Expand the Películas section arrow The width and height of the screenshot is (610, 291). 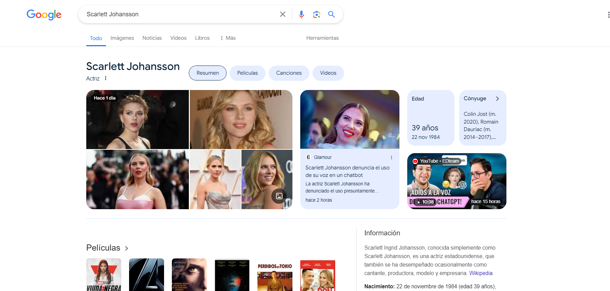click(127, 248)
